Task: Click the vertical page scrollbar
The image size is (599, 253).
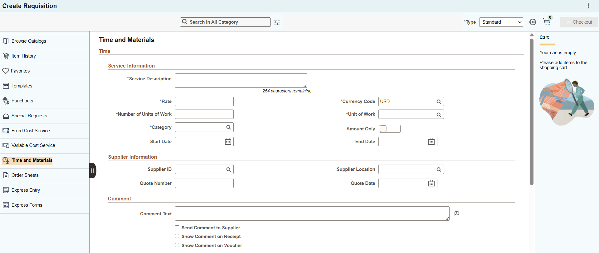Action: pos(532,111)
